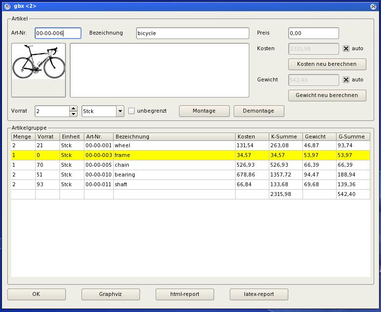Click the Preis input field
The width and height of the screenshot is (381, 312).
[314, 33]
